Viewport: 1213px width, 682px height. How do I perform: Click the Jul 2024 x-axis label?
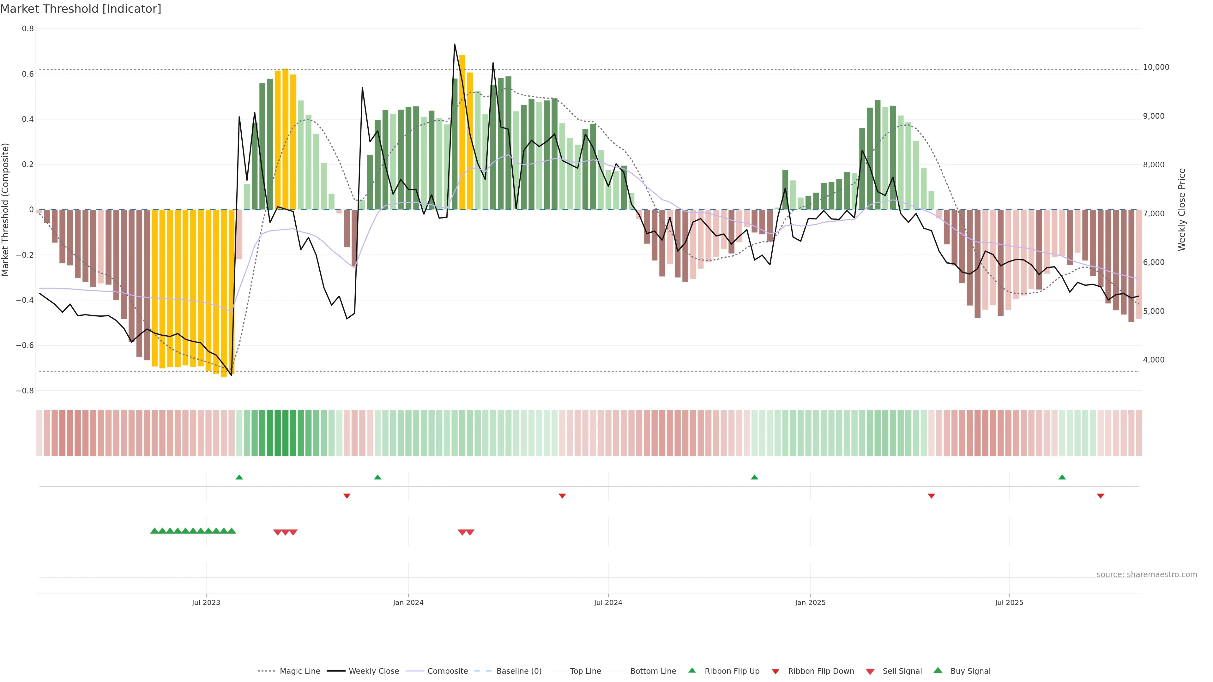[608, 602]
